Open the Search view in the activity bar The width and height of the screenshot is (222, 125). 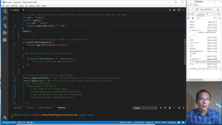[5, 18]
